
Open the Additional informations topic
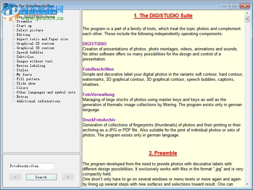(x=38, y=101)
